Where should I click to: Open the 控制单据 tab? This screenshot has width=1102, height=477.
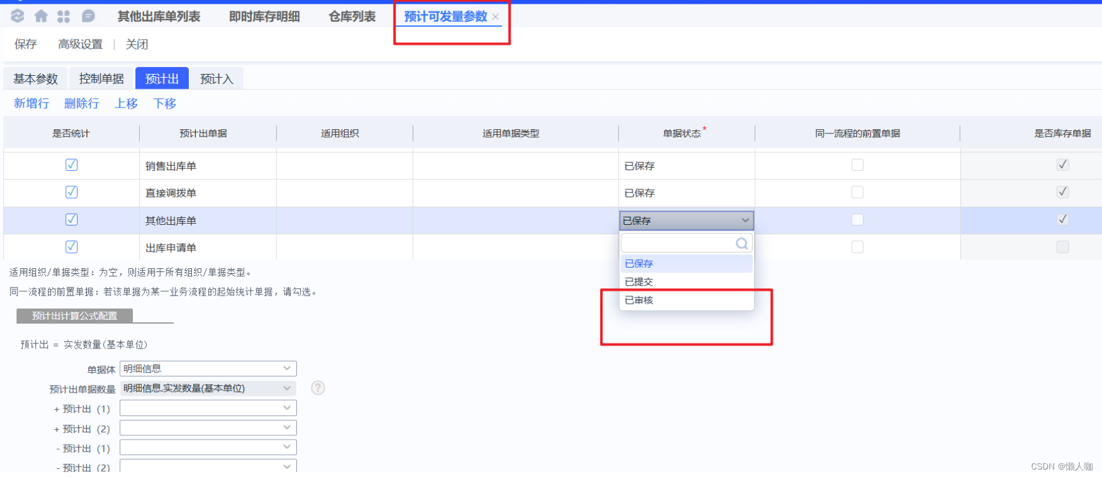(x=101, y=79)
